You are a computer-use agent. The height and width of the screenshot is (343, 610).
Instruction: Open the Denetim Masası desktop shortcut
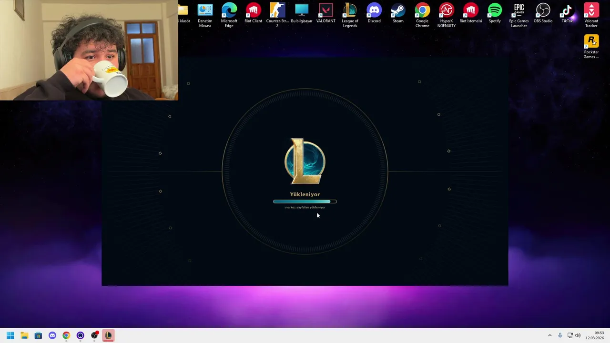pos(205,15)
